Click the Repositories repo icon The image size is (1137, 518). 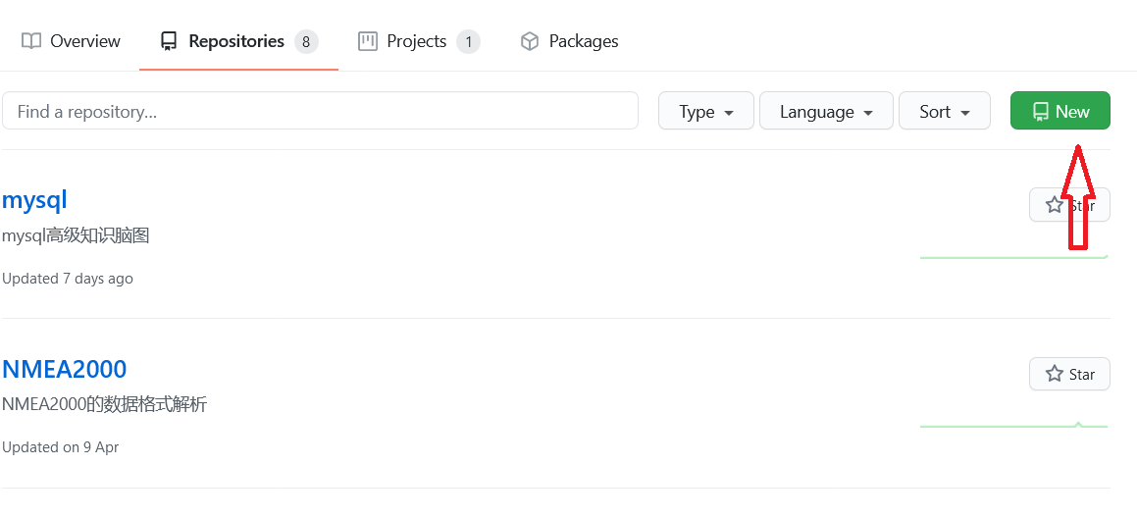[169, 41]
